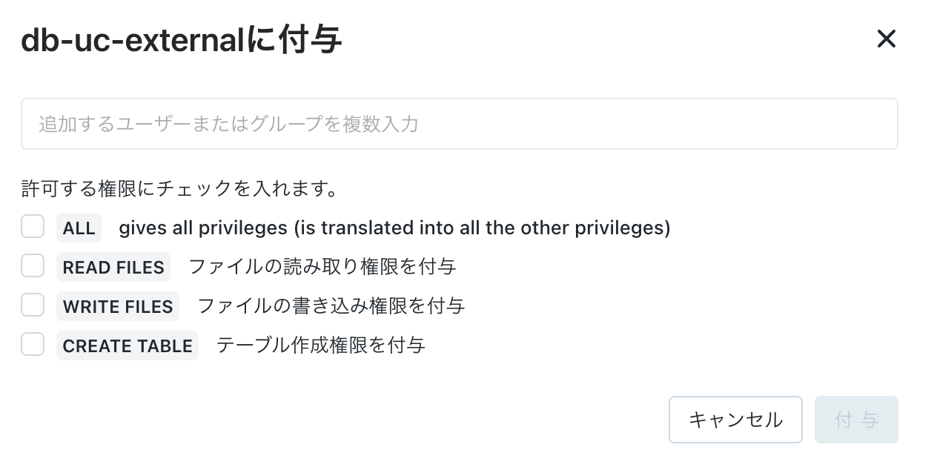Enable the READ FILES permission checkbox
Screen dimensions: 934x476
33,266
